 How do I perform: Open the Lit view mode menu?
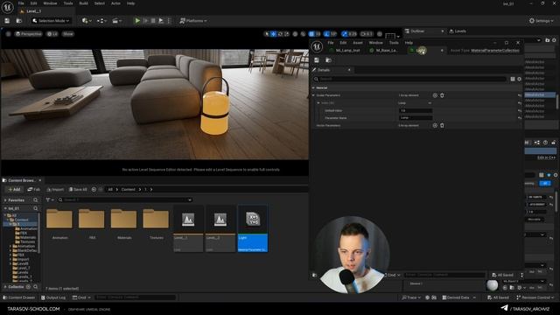52,34
